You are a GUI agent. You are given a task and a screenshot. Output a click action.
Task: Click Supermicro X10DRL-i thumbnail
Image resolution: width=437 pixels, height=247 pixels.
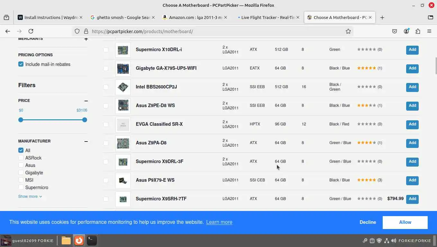123,50
